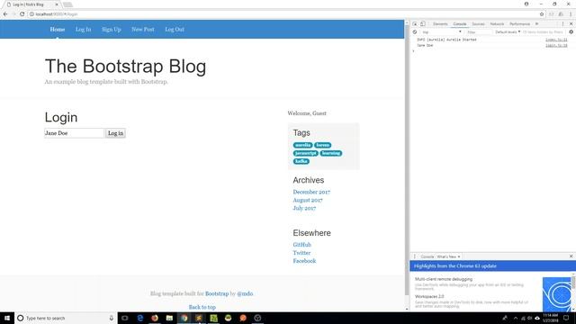The height and width of the screenshot is (324, 576).
Task: Open the Windows Start menu
Action: (x=7, y=318)
